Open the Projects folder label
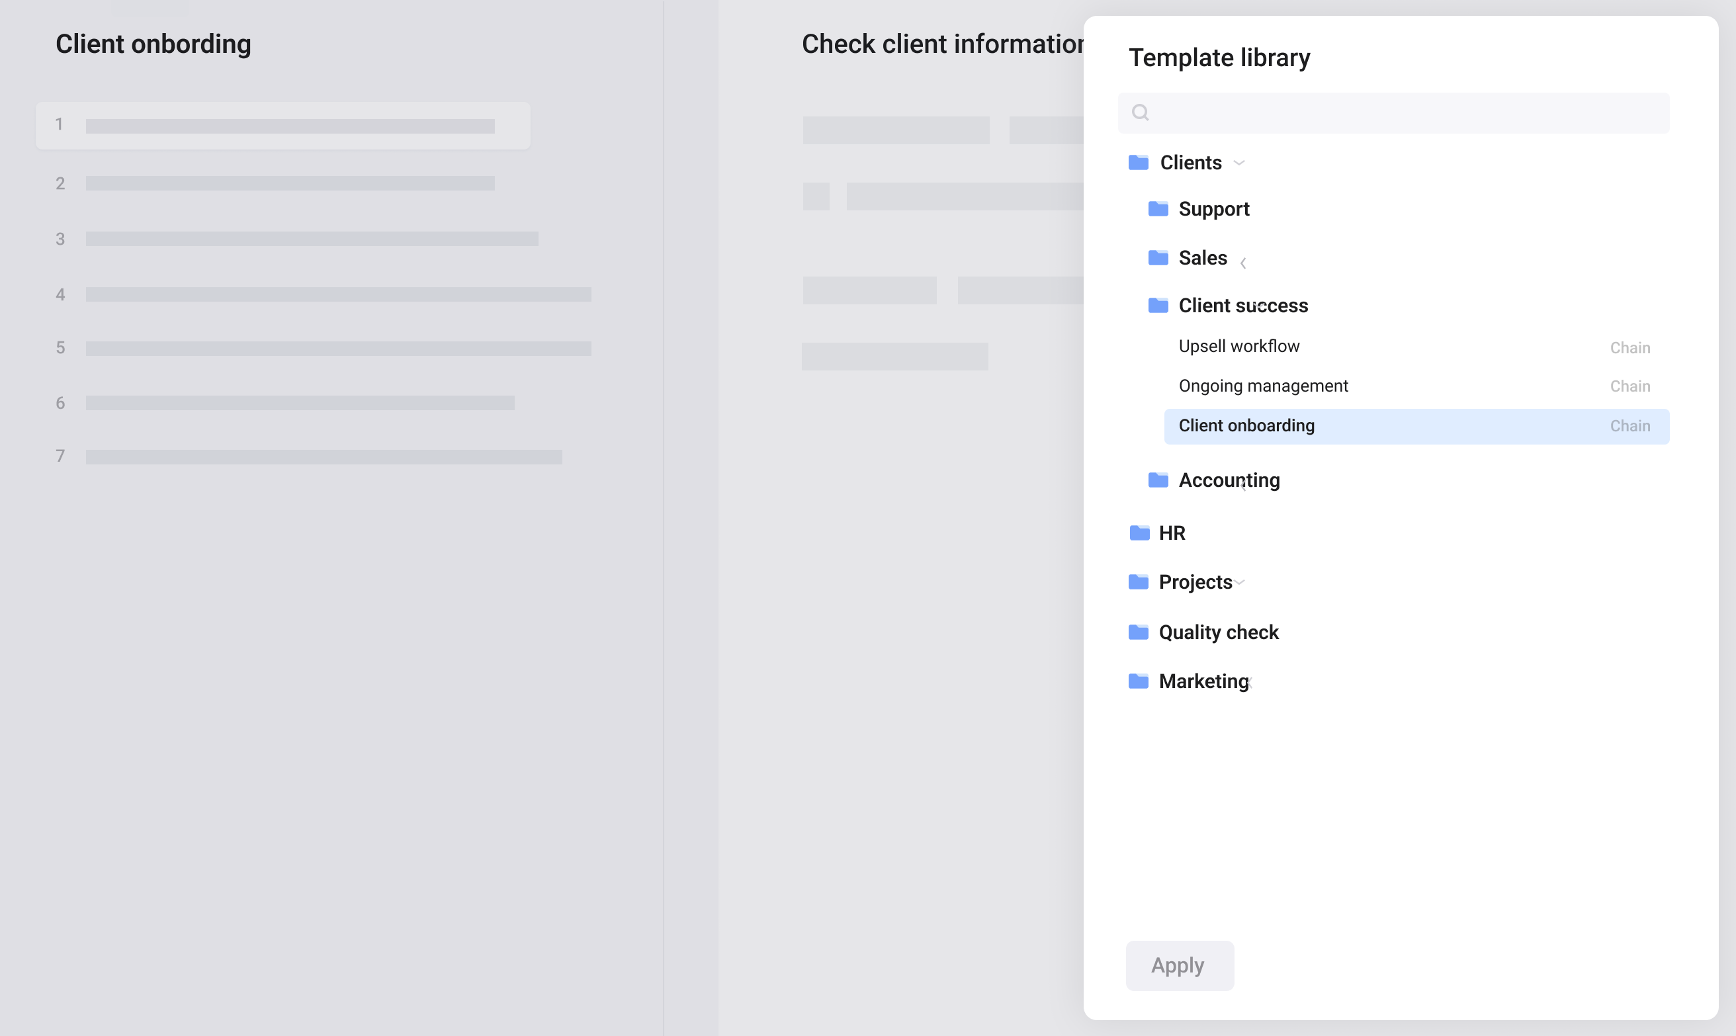1736x1036 pixels. coord(1195,582)
